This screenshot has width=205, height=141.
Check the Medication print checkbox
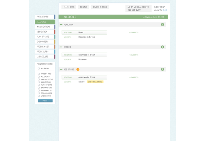tap(39, 82)
